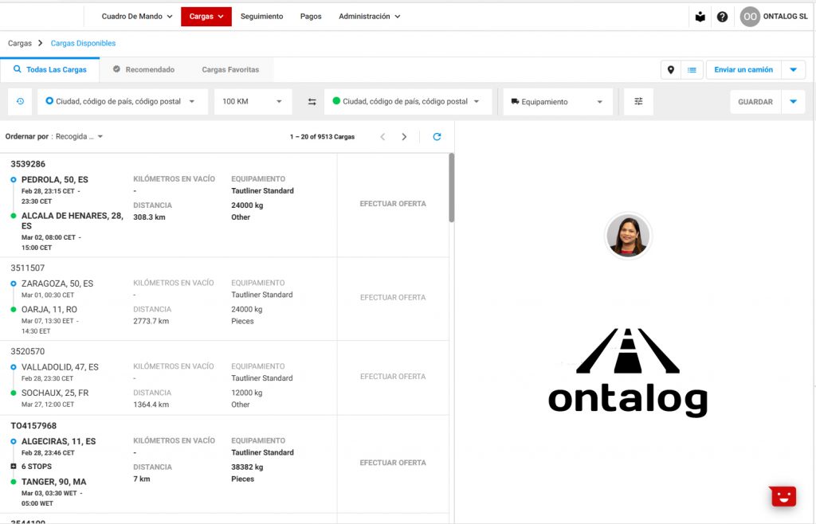This screenshot has height=524, width=816.
Task: Click Efectuar Oferta for load 3539286
Action: 393,204
